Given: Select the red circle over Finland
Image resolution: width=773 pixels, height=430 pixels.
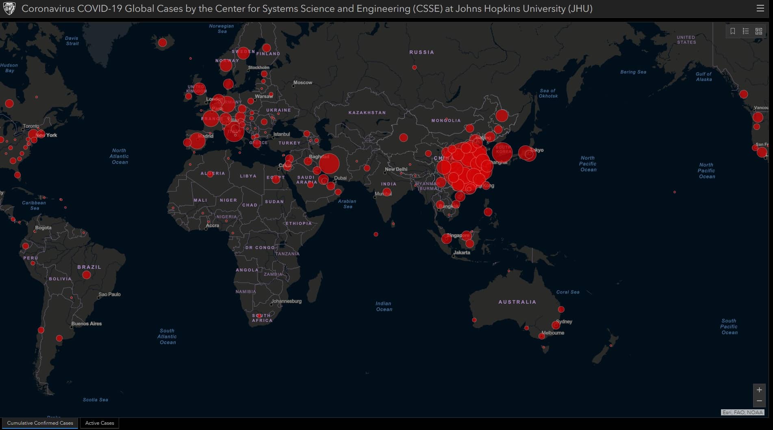Looking at the screenshot, I should point(267,48).
